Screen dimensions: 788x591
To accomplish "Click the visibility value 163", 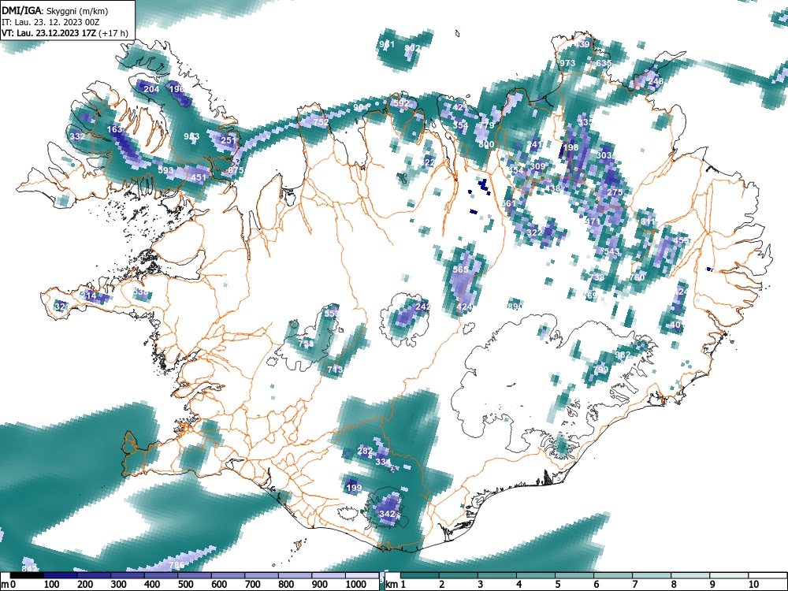I will point(114,129).
